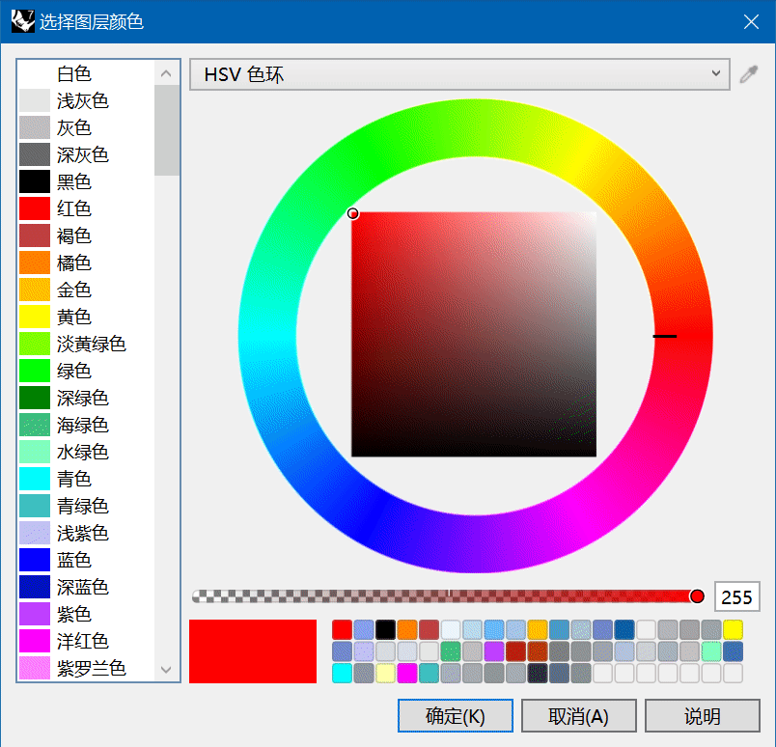
Task: Select 水绿色 in the color list
Action: pos(86,452)
